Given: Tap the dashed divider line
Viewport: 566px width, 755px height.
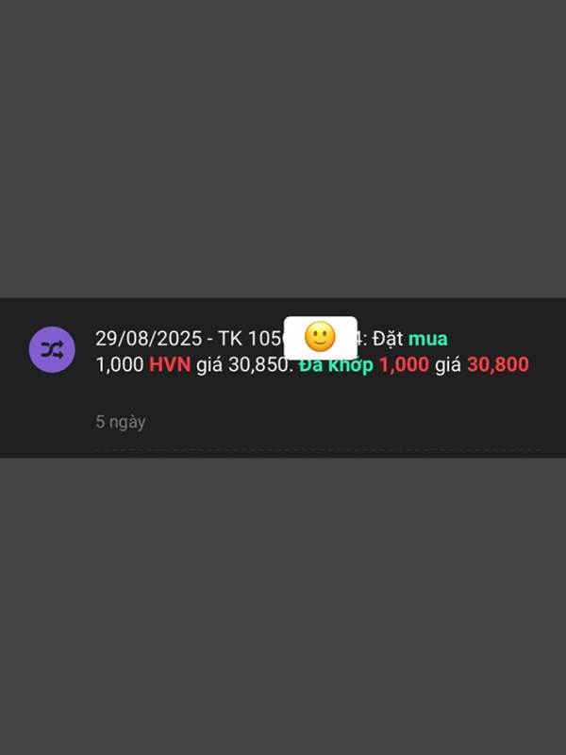Looking at the screenshot, I should tap(319, 450).
